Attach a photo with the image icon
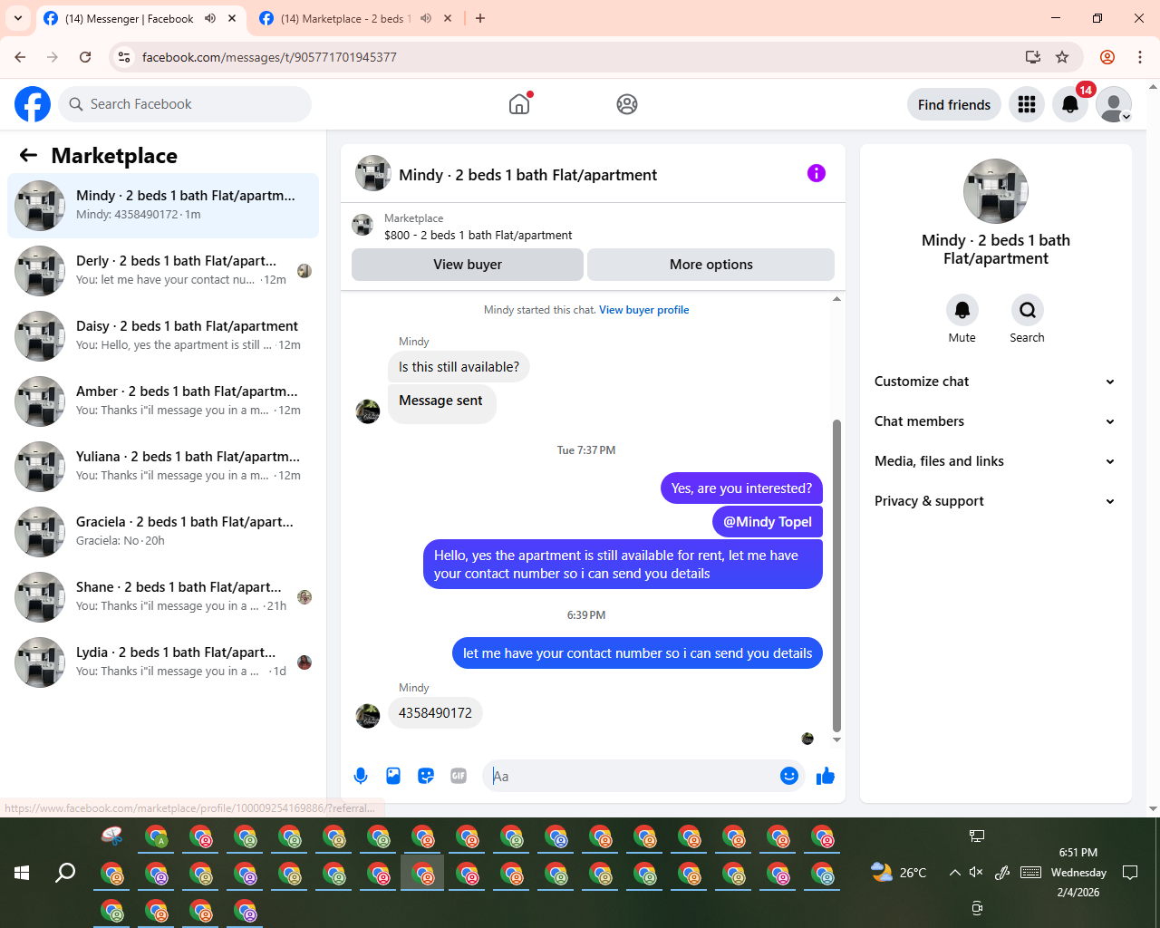Screen dimensions: 1160x928 (393, 776)
